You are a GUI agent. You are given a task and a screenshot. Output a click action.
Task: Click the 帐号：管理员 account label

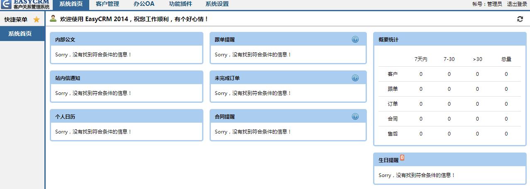487,4
